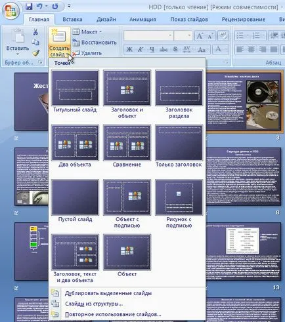
Task: Click the Удалить slide button
Action: [x=87, y=53]
